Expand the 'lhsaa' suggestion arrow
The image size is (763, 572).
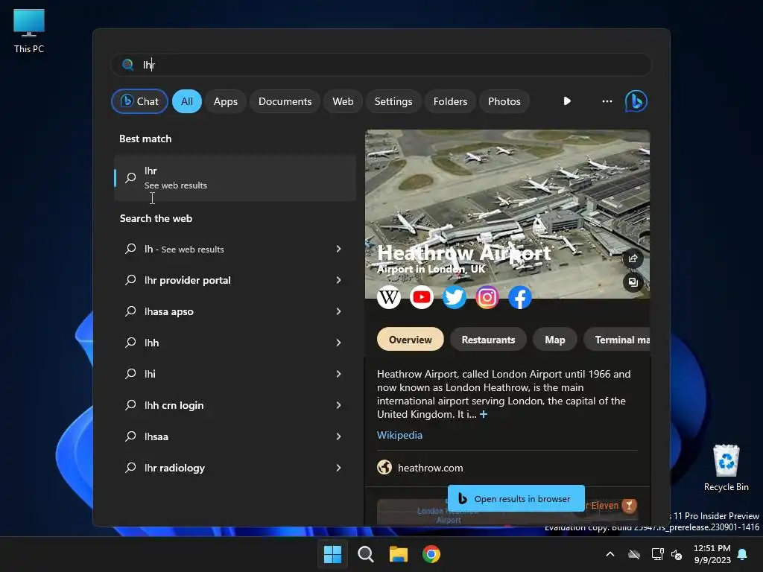tap(339, 436)
